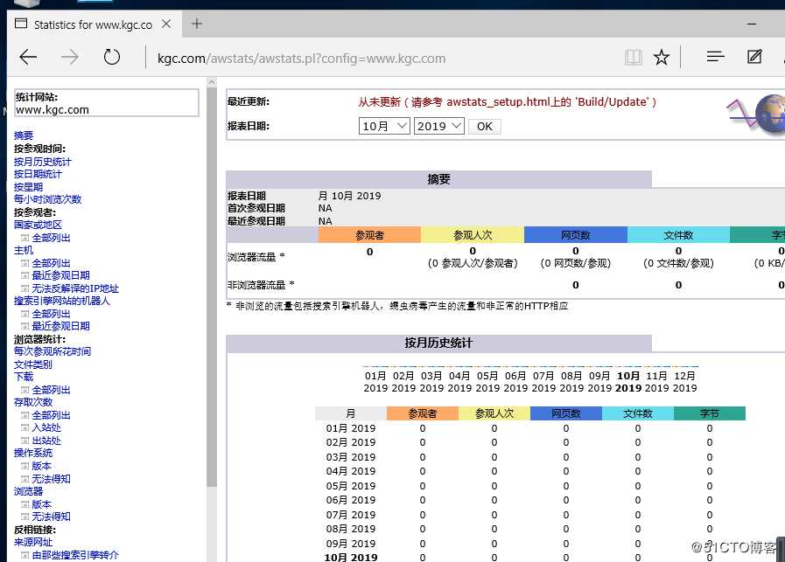Open 搜索引擎网站的机器人 link
Image resolution: width=785 pixels, height=562 pixels.
pyautogui.click(x=61, y=301)
